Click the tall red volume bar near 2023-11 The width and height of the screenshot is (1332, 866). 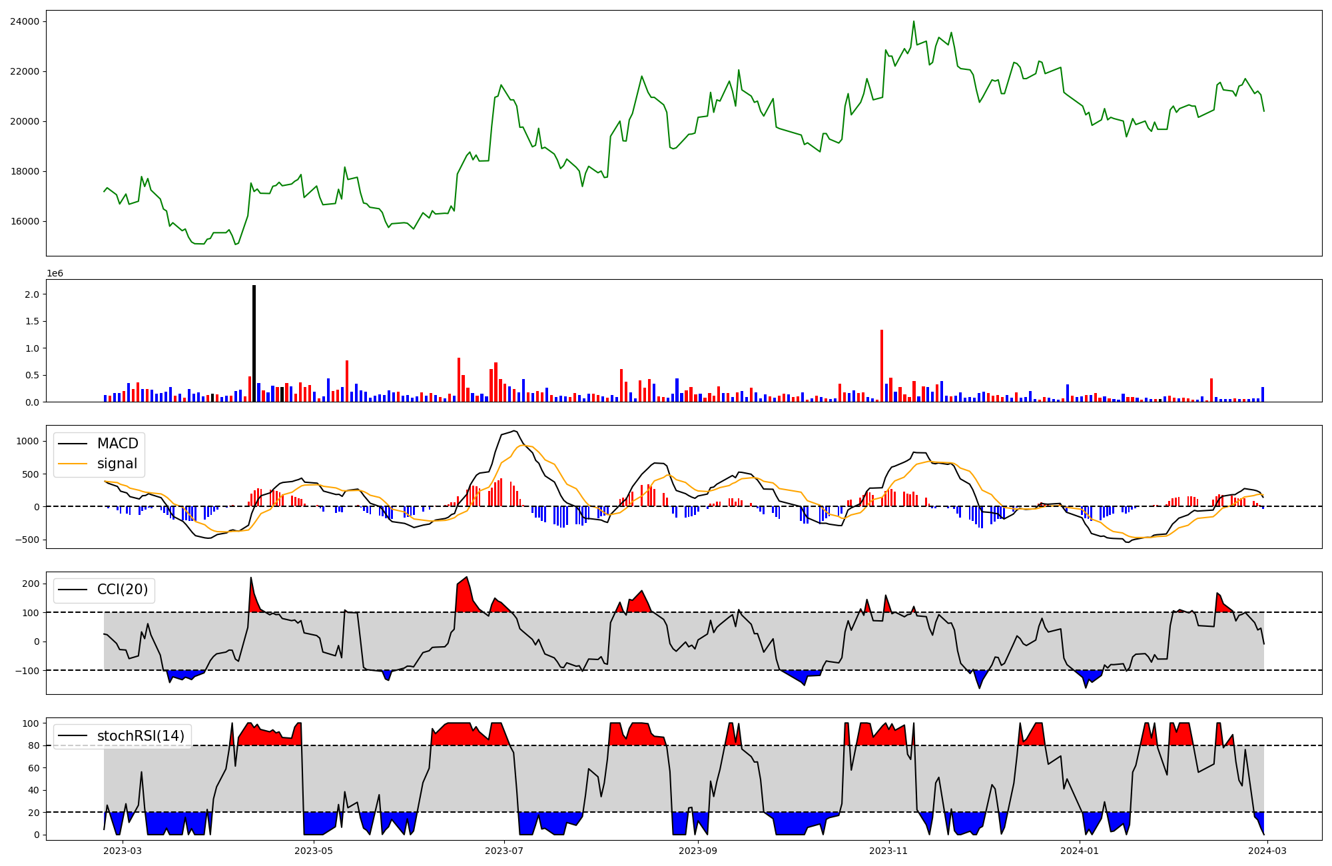pyautogui.click(x=882, y=366)
